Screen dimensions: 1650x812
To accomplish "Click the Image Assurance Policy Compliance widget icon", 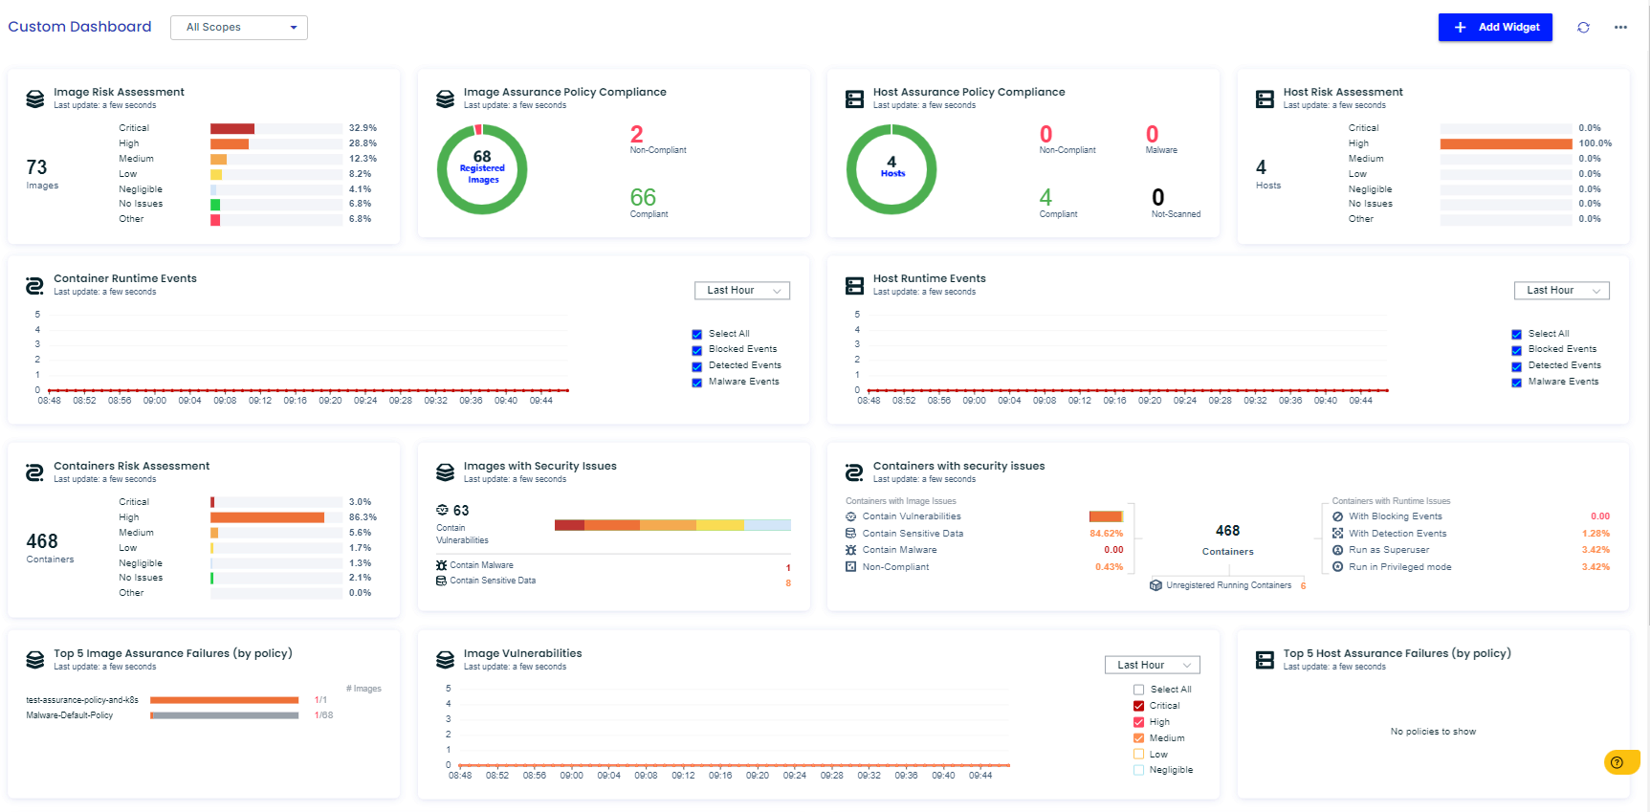I will 445,99.
